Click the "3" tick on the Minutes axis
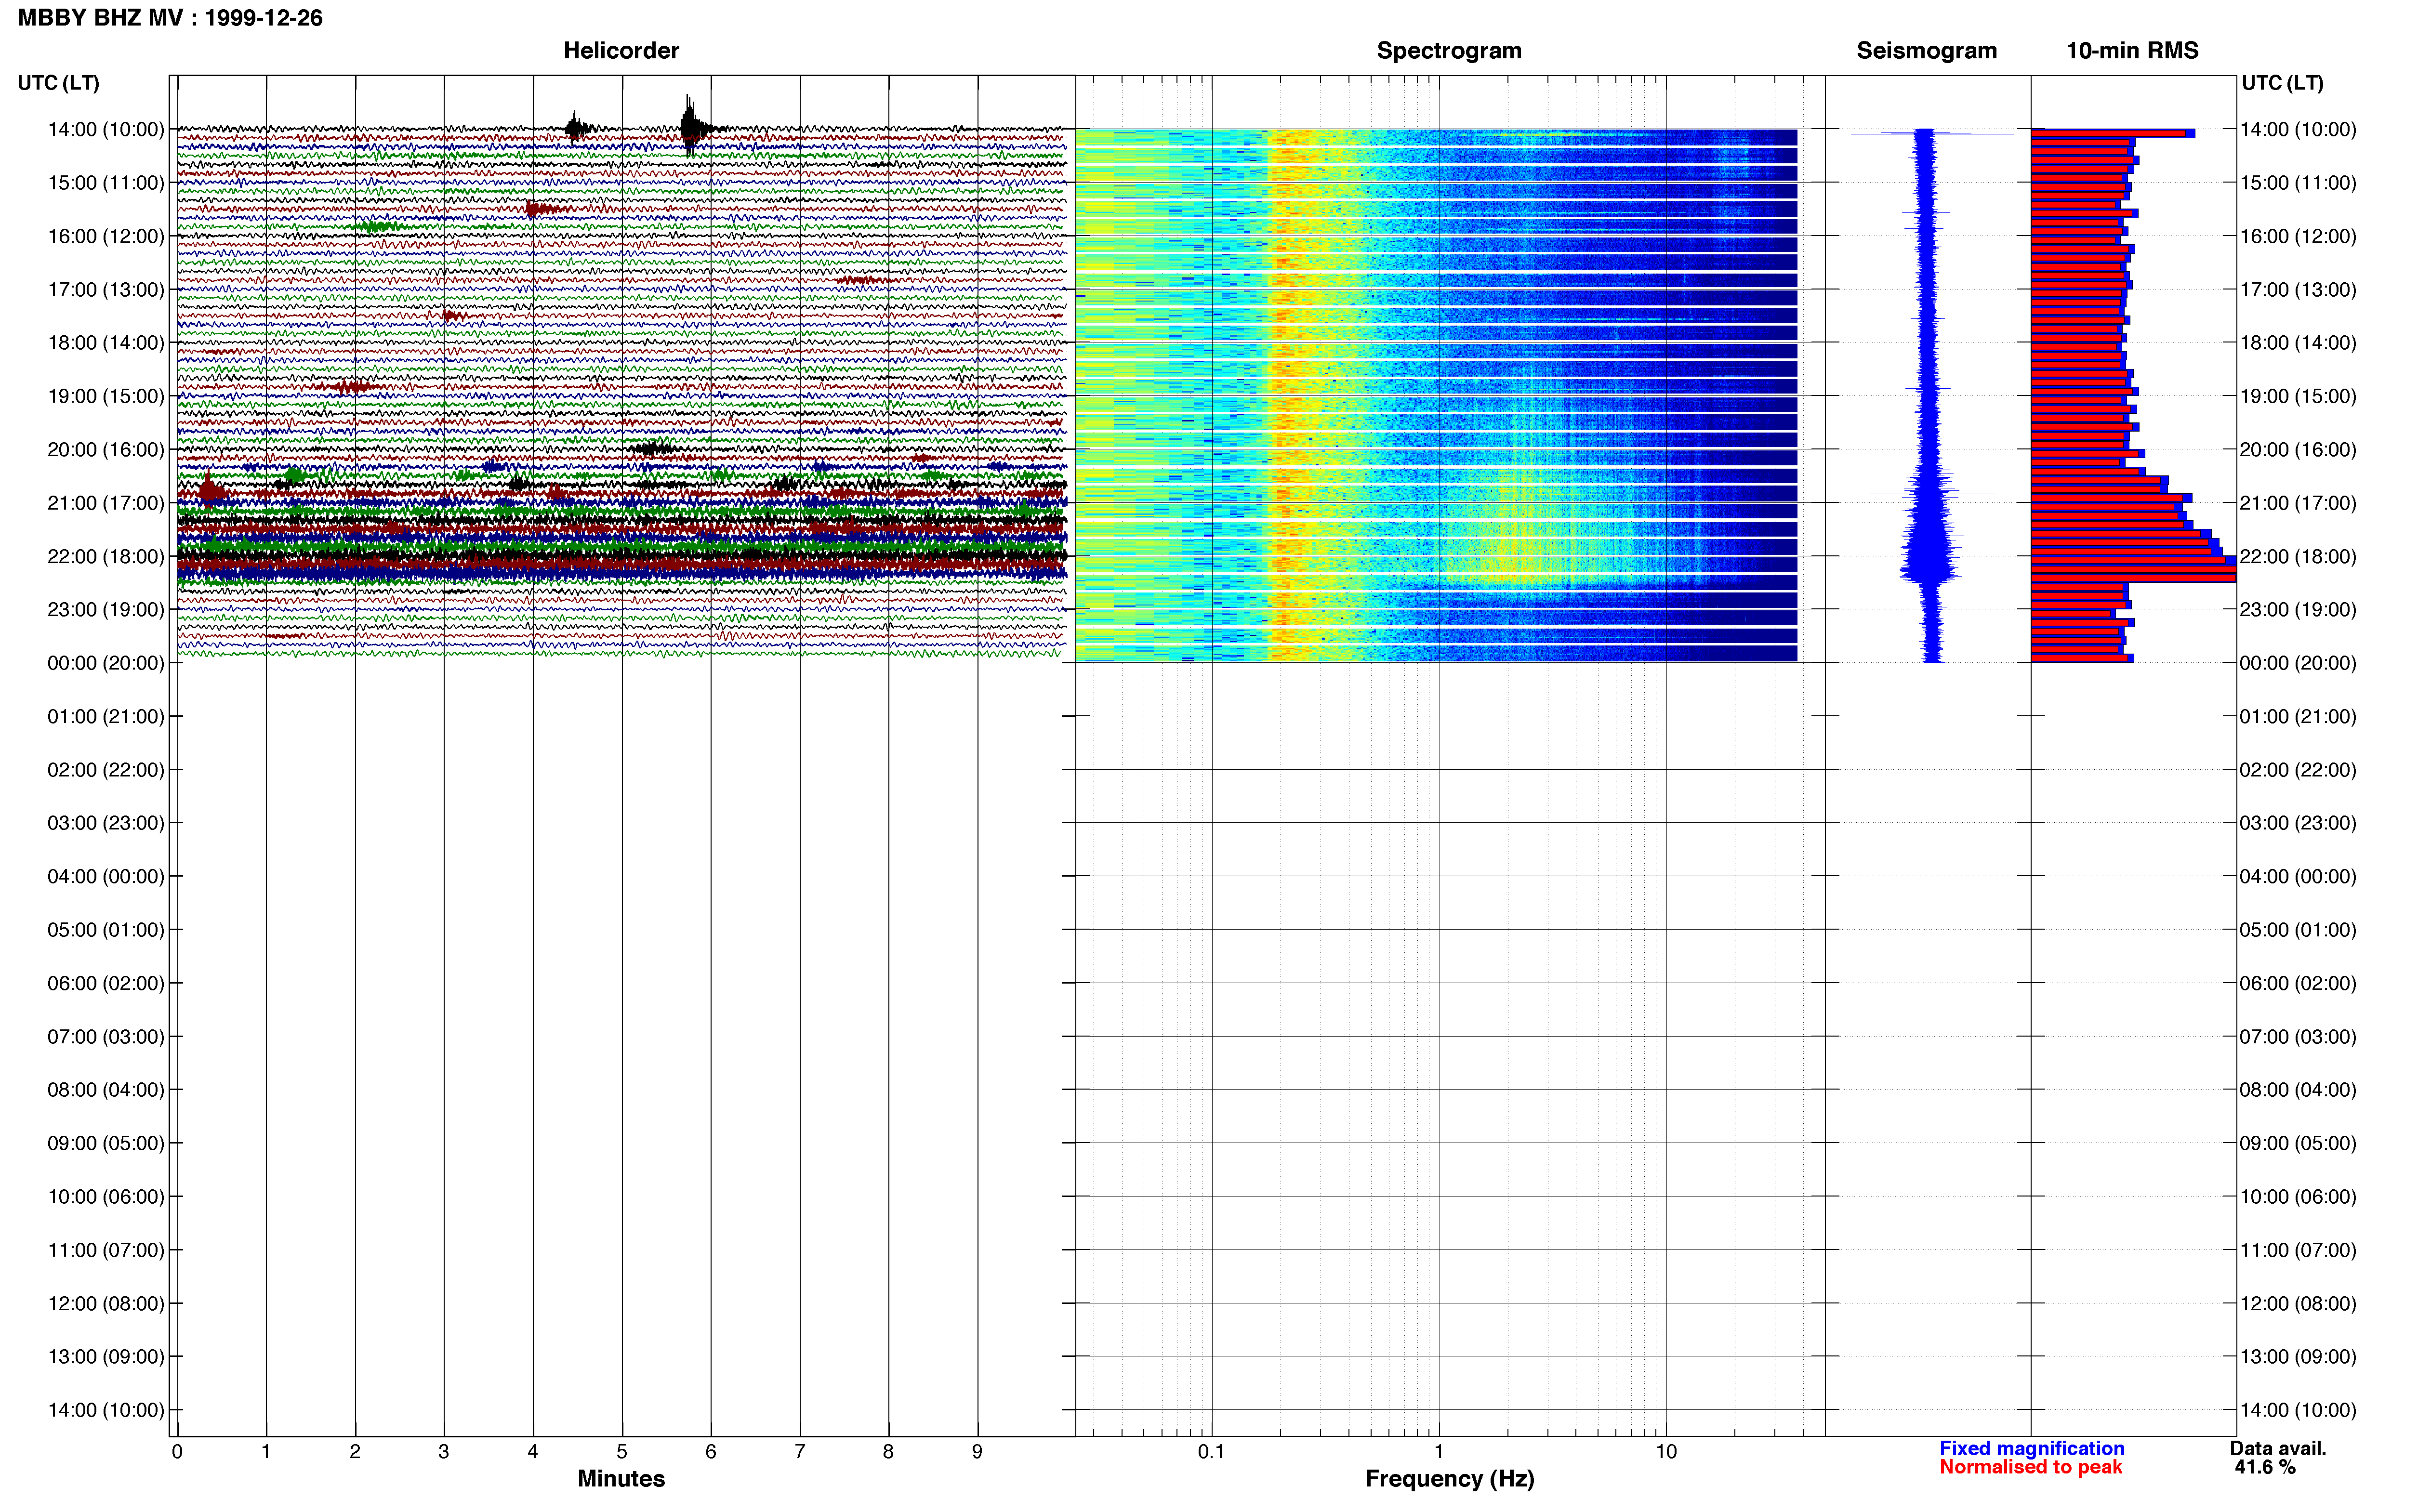Screen dimensions: 2418x1512 [444, 1451]
